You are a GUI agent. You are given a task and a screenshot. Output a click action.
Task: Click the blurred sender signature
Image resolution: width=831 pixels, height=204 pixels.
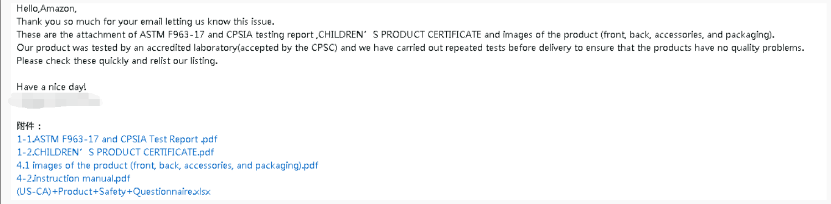pyautogui.click(x=54, y=101)
